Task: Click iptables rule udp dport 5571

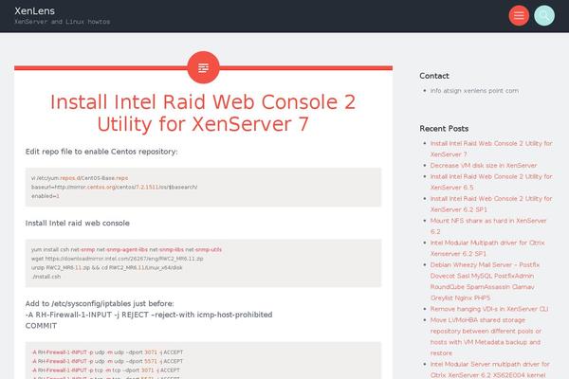Action: click(107, 361)
